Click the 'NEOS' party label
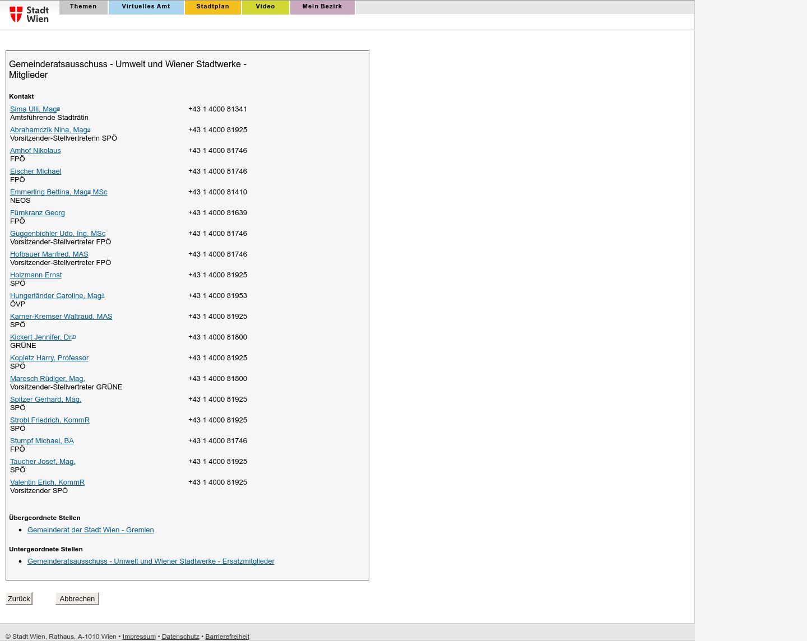This screenshot has height=641, width=807. pyautogui.click(x=20, y=201)
